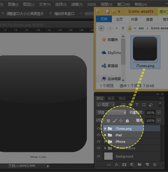Screen dimensions: 168x172
Task: Delete layer using trash icon
Action: click(x=155, y=165)
